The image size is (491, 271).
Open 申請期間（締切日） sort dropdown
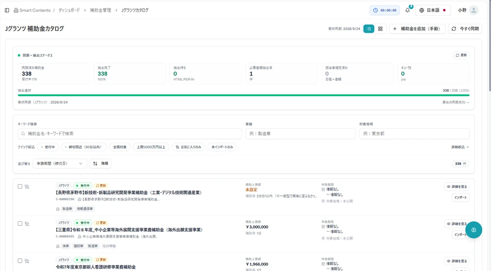(x=59, y=163)
